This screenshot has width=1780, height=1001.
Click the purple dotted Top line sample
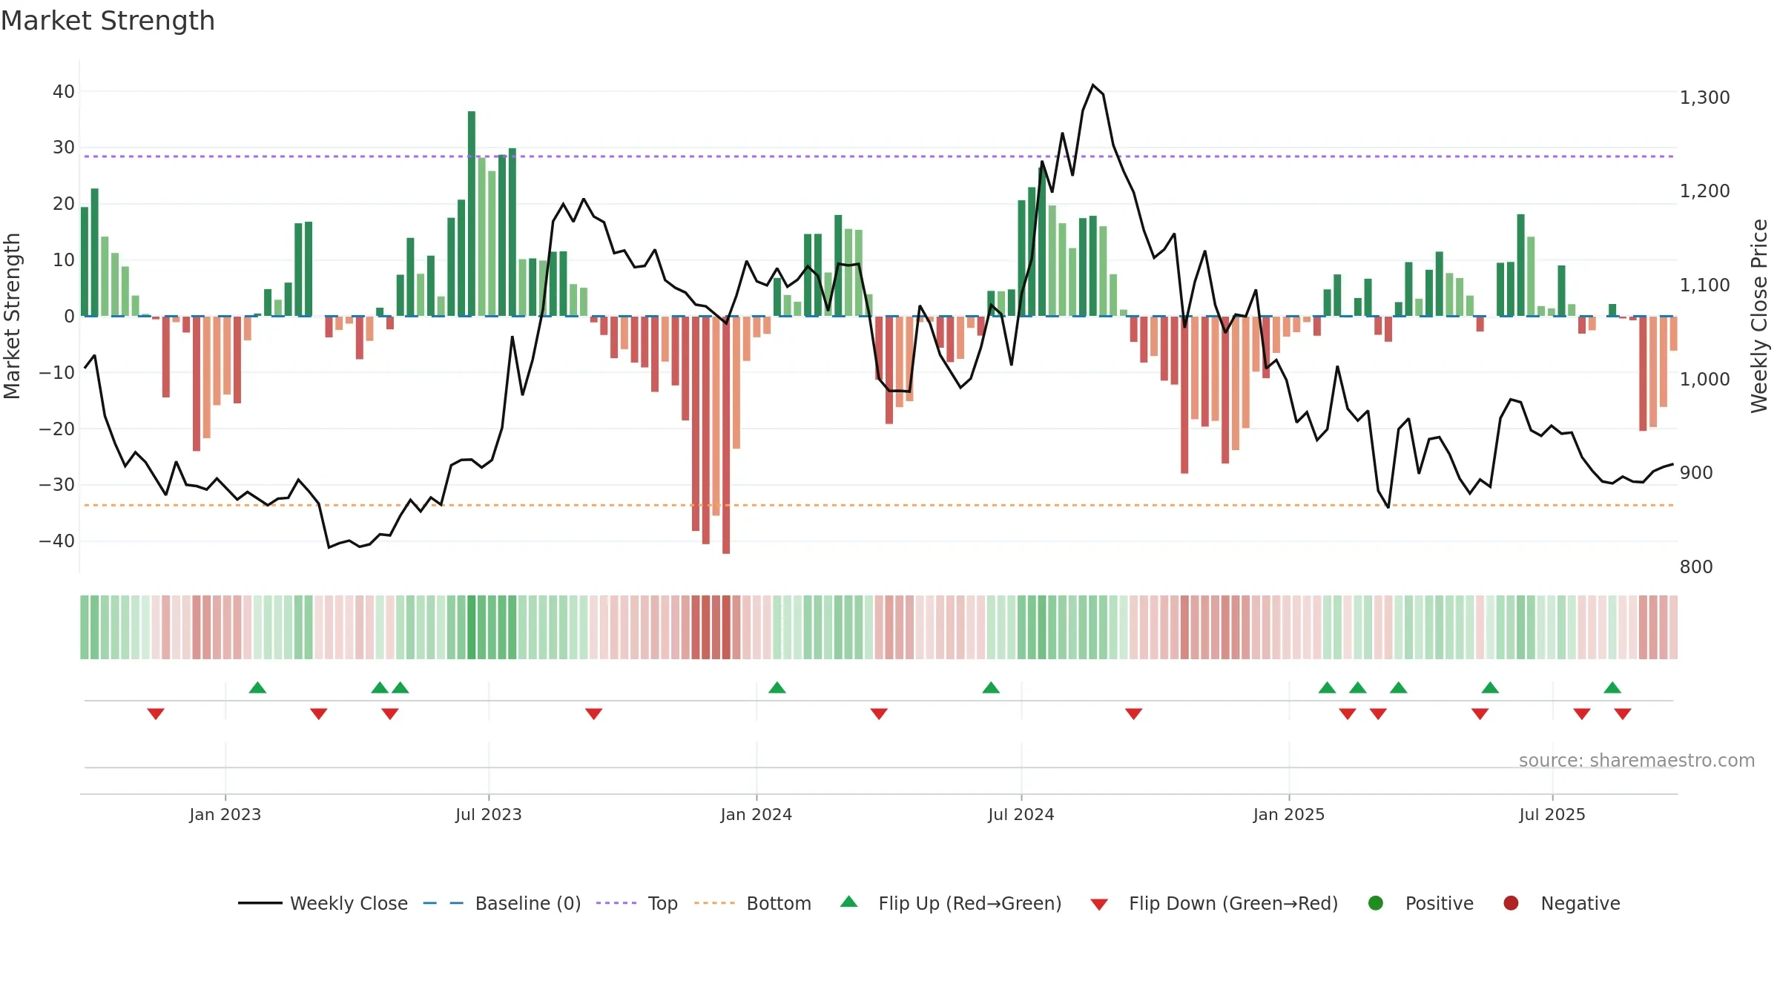coord(616,903)
